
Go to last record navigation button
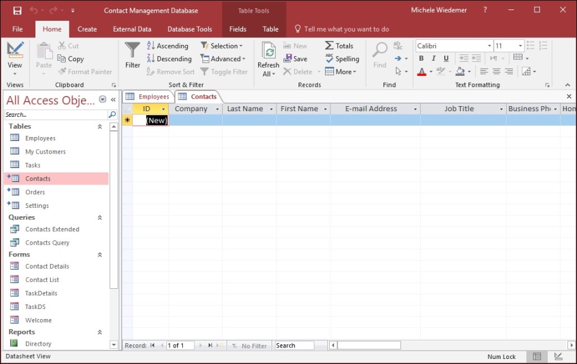(210, 346)
